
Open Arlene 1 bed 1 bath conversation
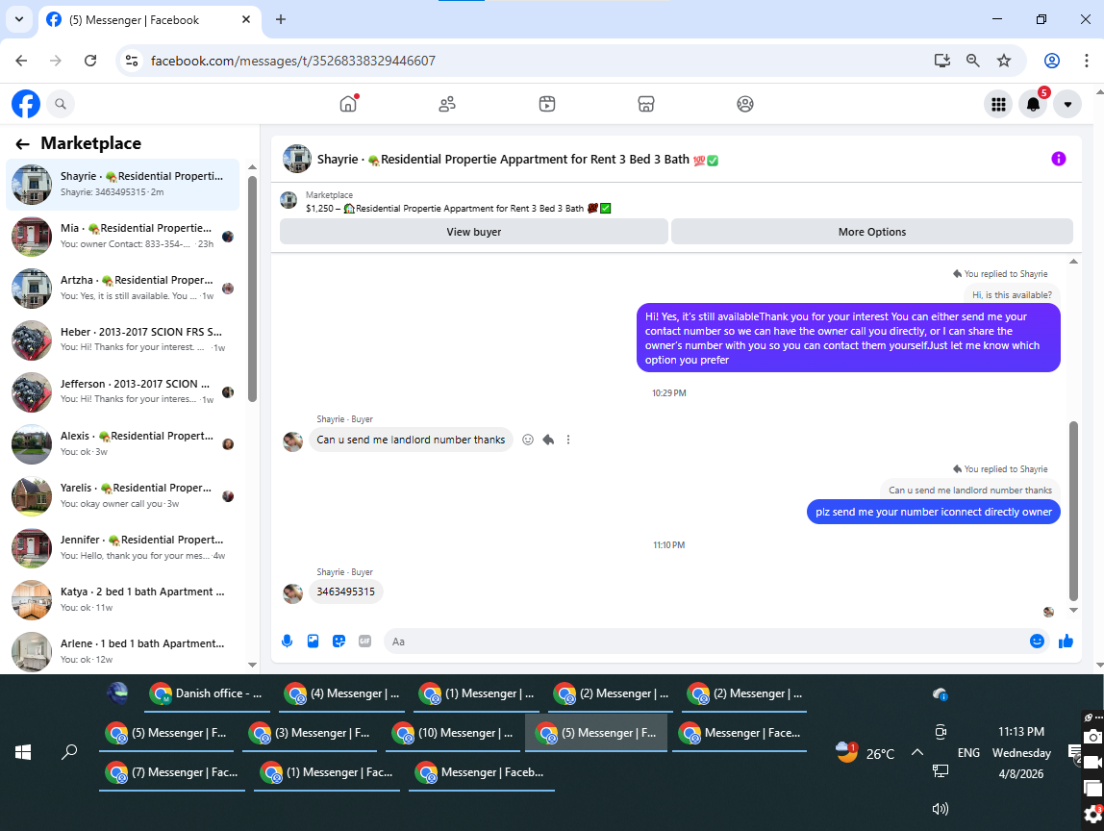click(122, 652)
